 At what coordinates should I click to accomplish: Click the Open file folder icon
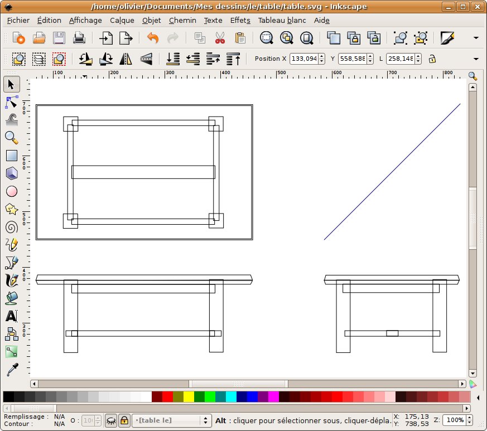pyautogui.click(x=39, y=38)
